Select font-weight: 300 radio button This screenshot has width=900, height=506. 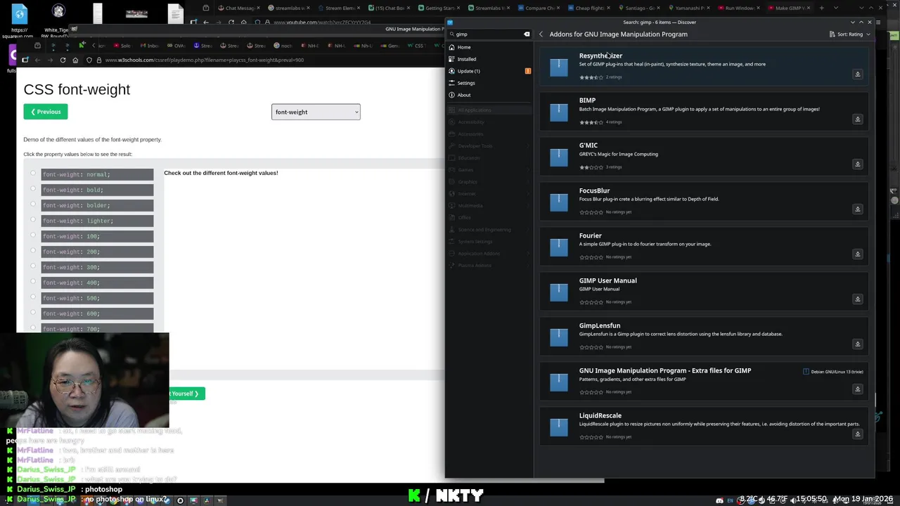point(32,266)
